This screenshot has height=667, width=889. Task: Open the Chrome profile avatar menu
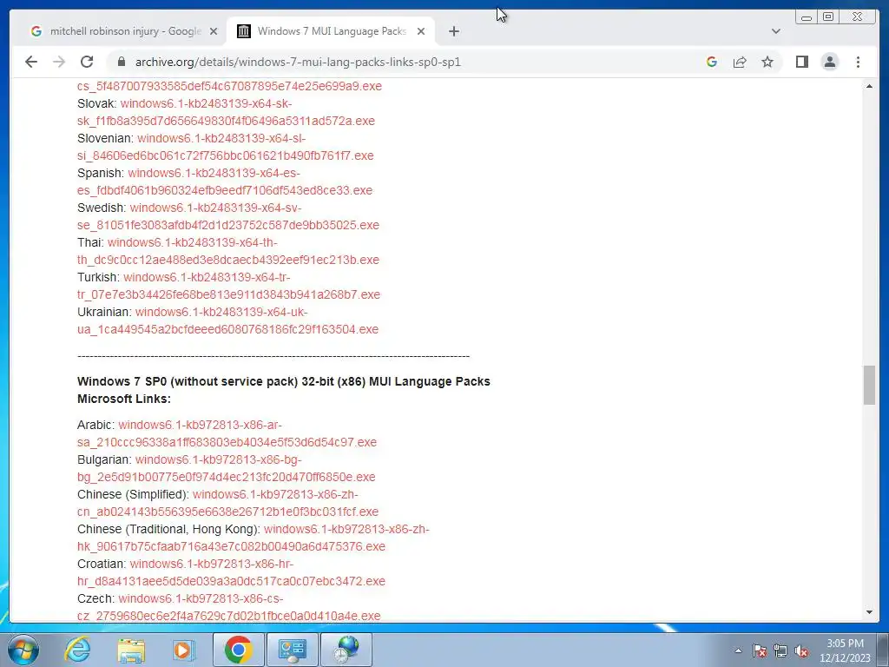[829, 62]
